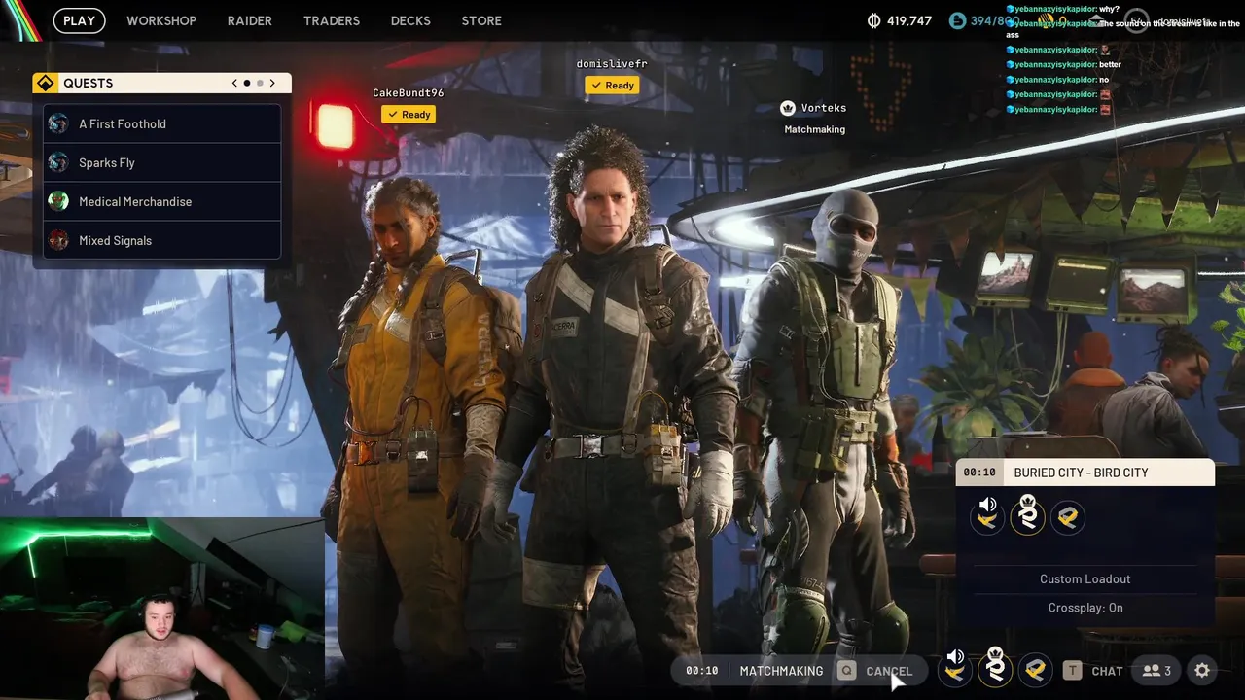
Task: Switch to the WORKSHOP tab
Action: pyautogui.click(x=161, y=20)
